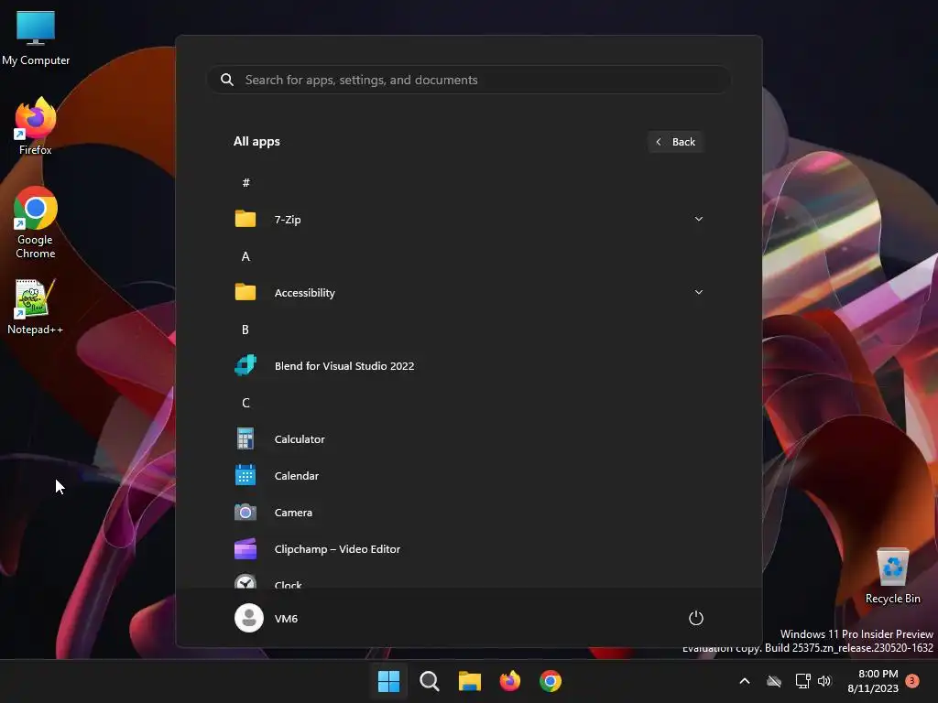Click the Calculator label
The height and width of the screenshot is (703, 938).
[300, 438]
